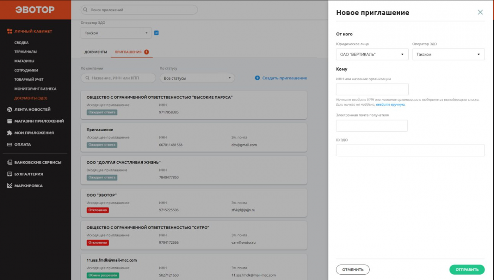Click the Мои приложения puzzle icon
The height and width of the screenshot is (280, 494).
[10, 133]
